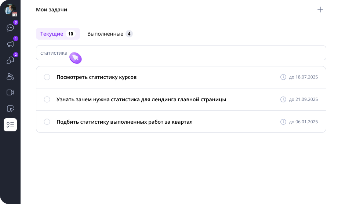Image resolution: width=342 pixels, height=204 pixels.
Task: Click the 'Мои задачи' page title
Action: click(x=51, y=10)
